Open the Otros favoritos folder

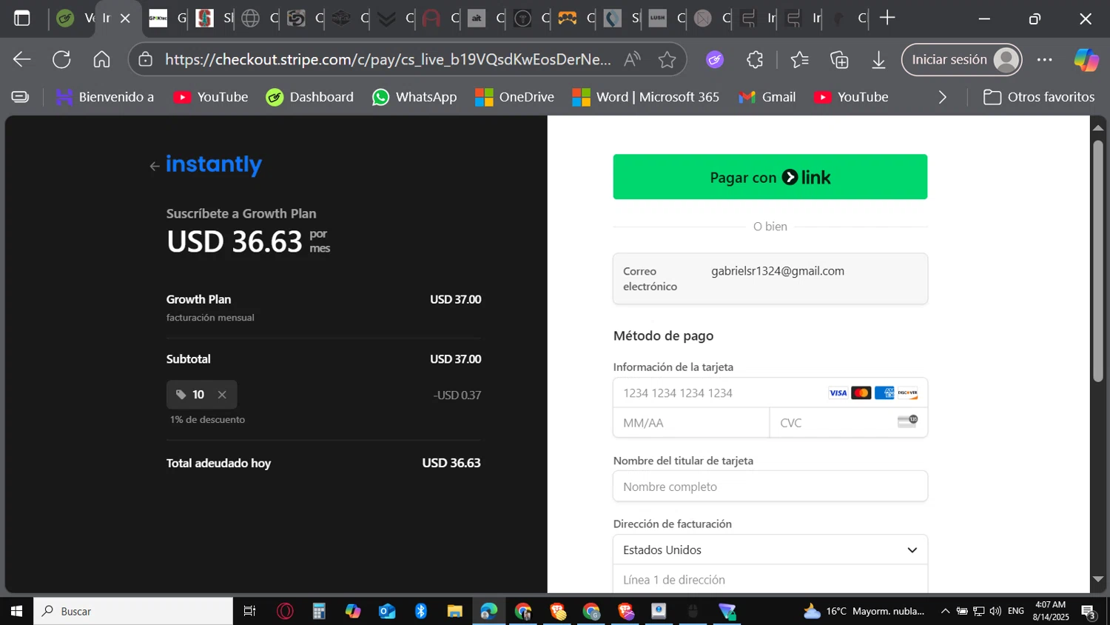[1039, 97]
